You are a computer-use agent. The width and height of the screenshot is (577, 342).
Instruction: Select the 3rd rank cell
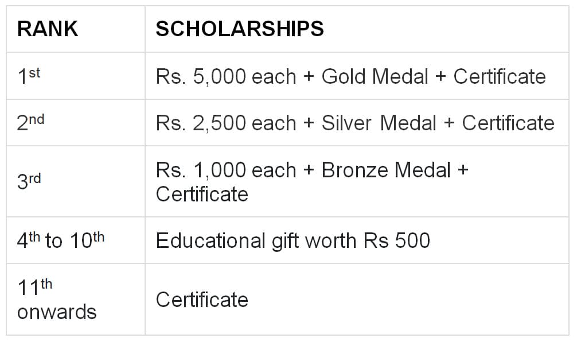tap(76, 181)
